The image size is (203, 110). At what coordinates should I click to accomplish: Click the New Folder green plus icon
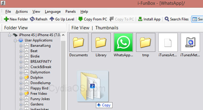(6, 19)
